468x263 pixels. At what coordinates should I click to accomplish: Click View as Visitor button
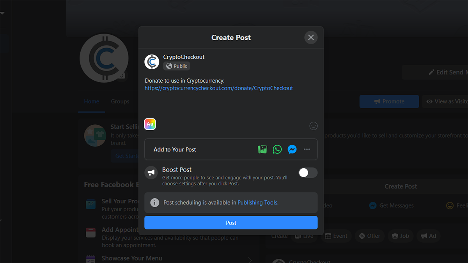point(445,101)
